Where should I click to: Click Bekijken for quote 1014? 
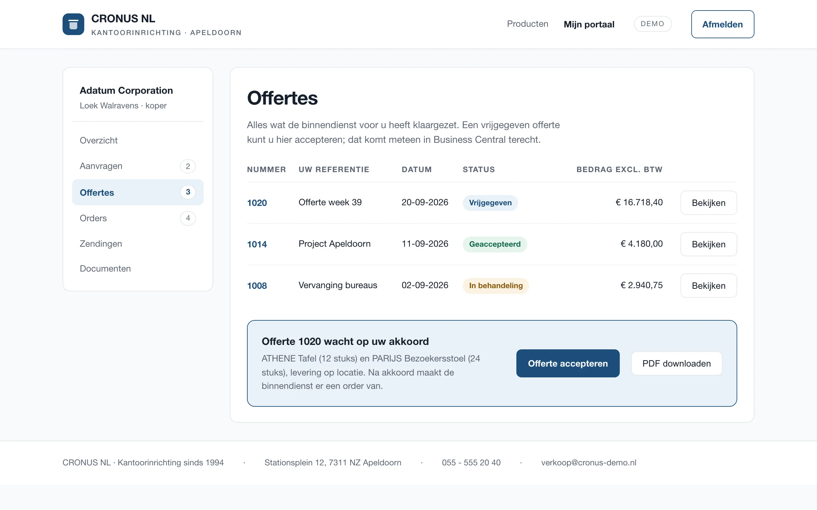(708, 244)
